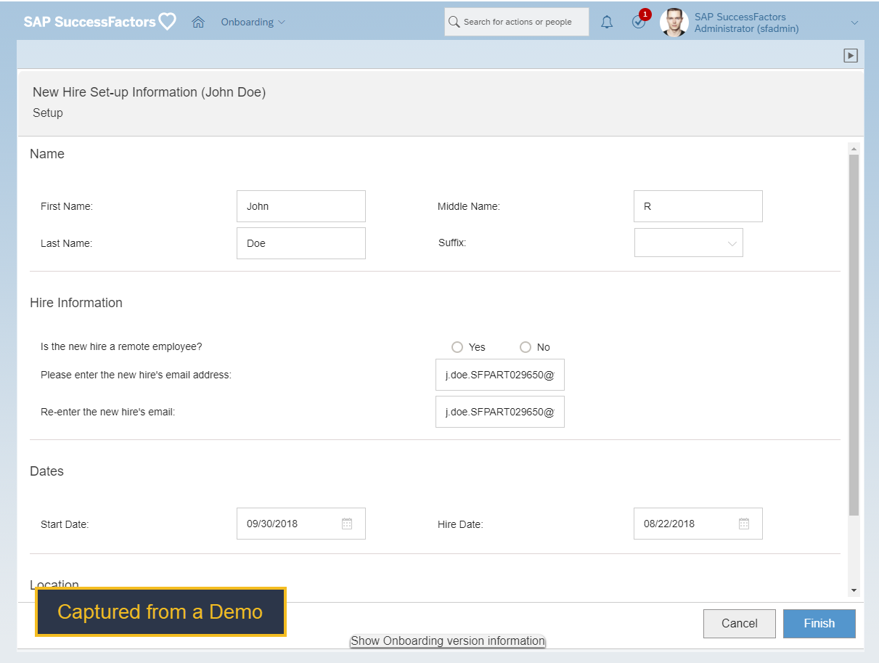Viewport: 879px width, 663px height.
Task: Open the Start Date calendar picker
Action: click(347, 524)
